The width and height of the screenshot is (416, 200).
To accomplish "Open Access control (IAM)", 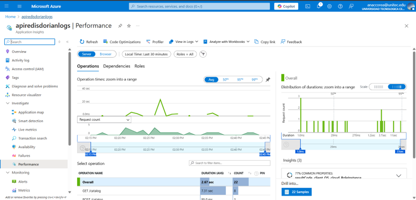I will point(27,69).
